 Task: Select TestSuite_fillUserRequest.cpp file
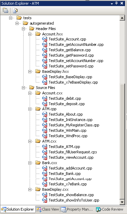(x=73, y=152)
